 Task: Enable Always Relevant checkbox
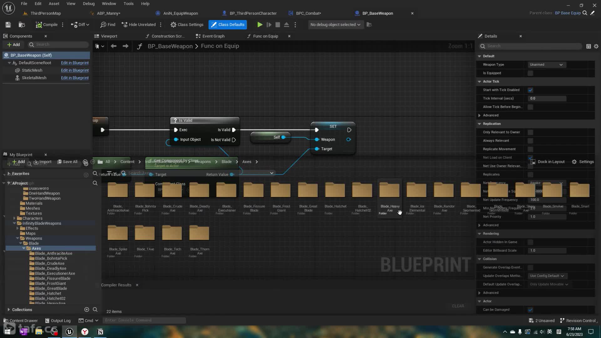click(x=530, y=141)
